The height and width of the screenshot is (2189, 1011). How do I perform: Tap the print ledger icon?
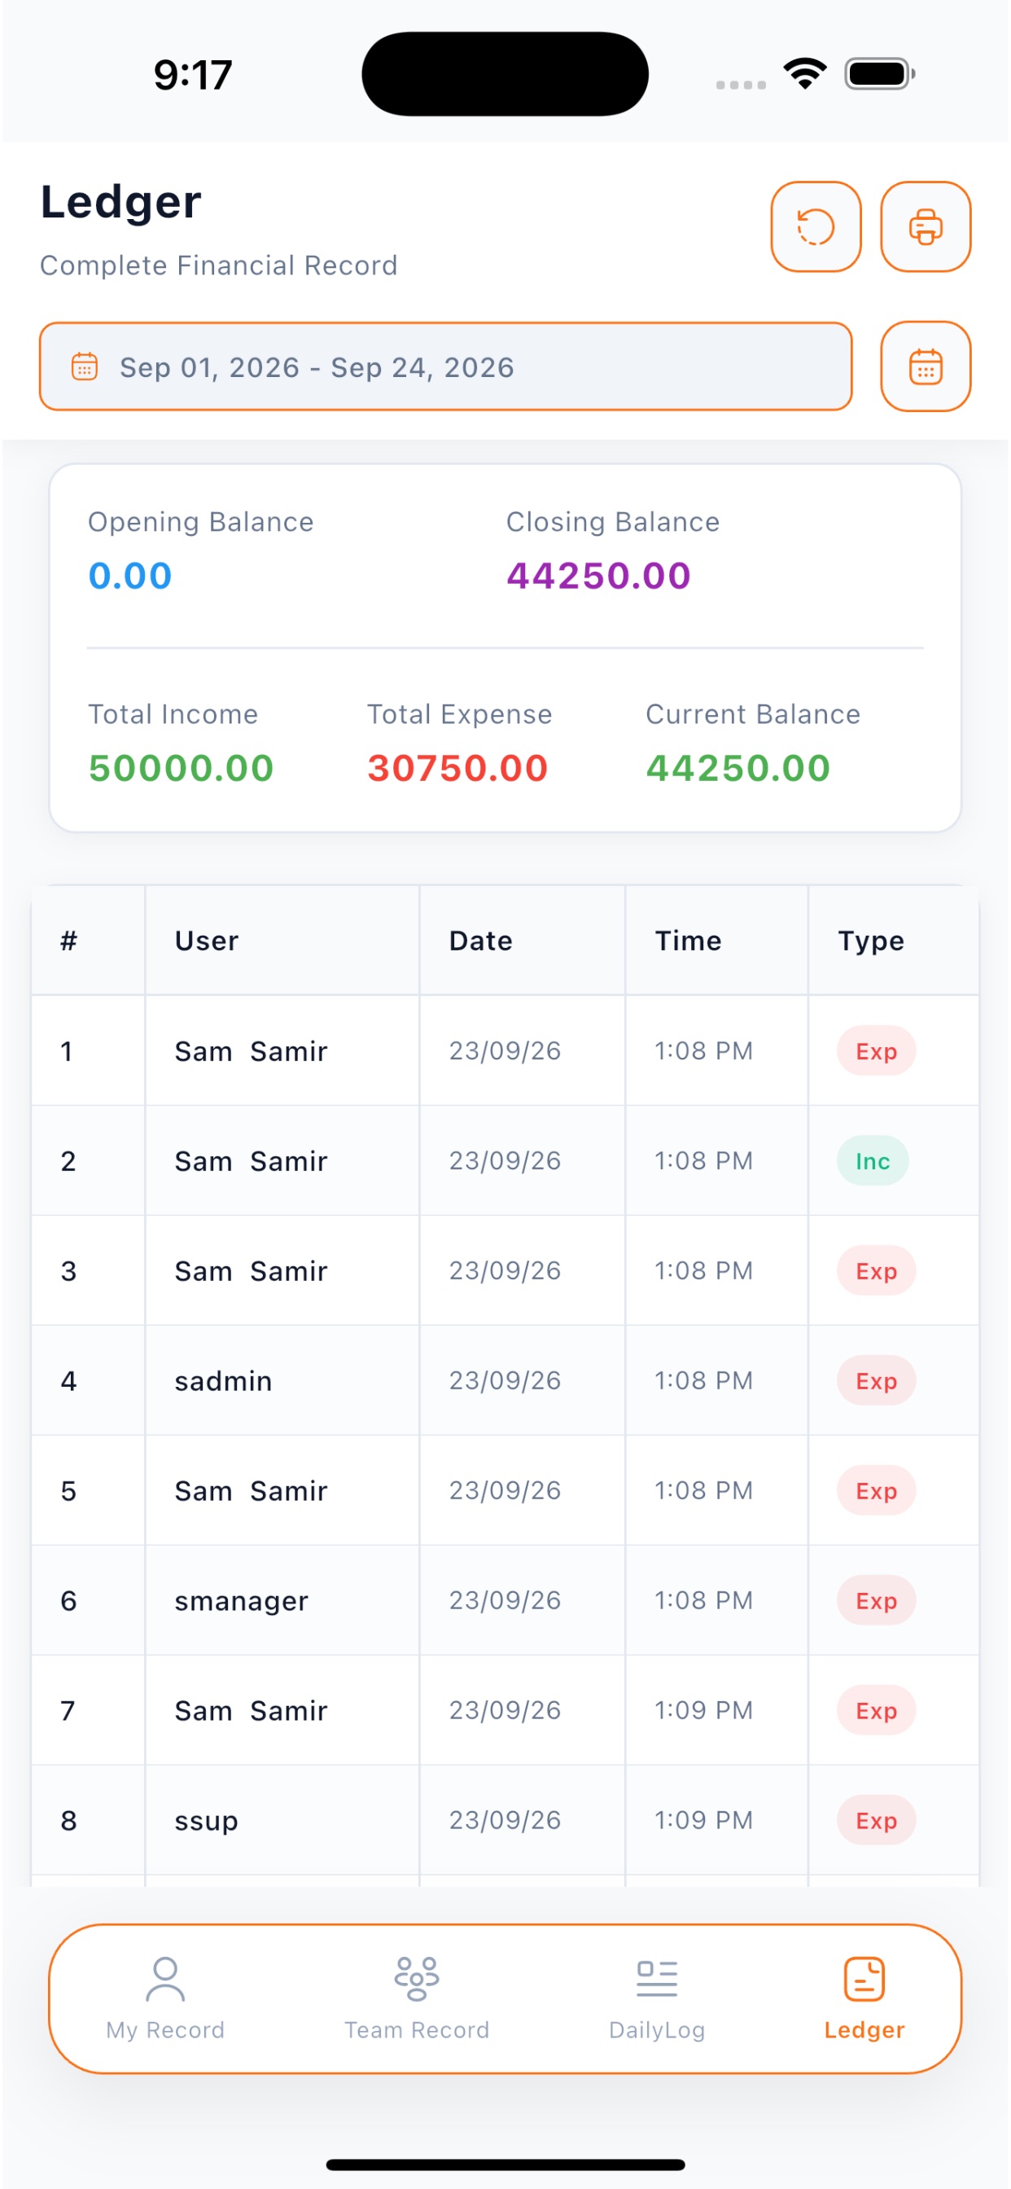[x=926, y=227]
